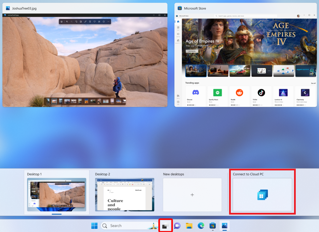Open Home in the Microsoft Store sidebar
319x232 pixels.
coord(178,22)
